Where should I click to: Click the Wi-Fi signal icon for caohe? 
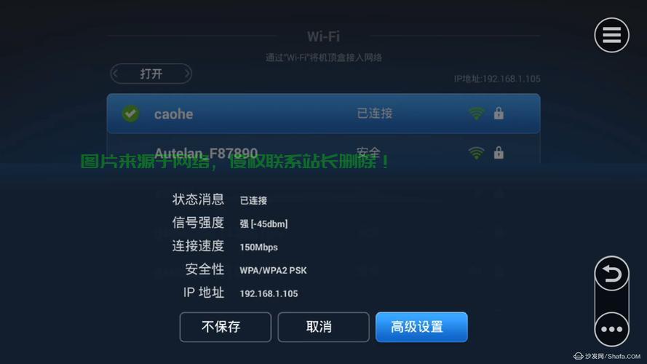click(x=476, y=114)
